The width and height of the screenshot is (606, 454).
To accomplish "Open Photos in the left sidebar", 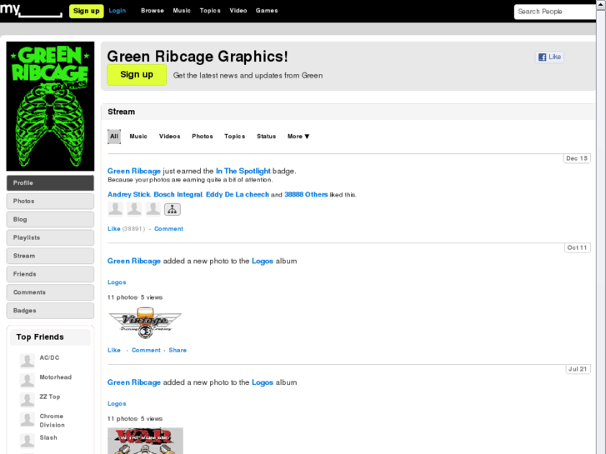I will click(50, 202).
